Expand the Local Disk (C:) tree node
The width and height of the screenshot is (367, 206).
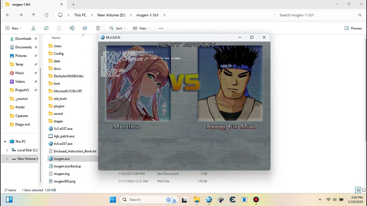[7, 150]
